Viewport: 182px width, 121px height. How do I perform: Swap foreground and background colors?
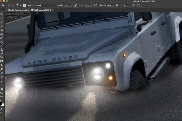[3, 100]
